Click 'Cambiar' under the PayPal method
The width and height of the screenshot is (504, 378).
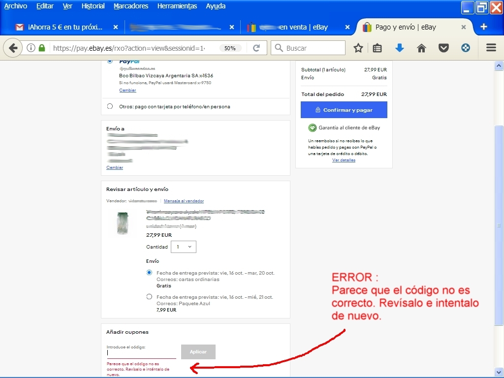pyautogui.click(x=127, y=91)
